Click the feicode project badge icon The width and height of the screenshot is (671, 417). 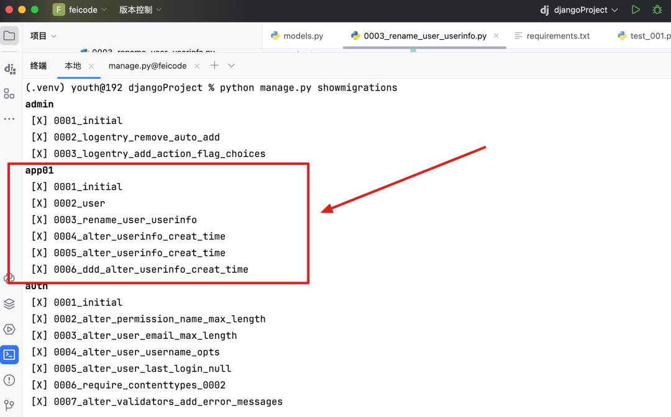(x=58, y=9)
